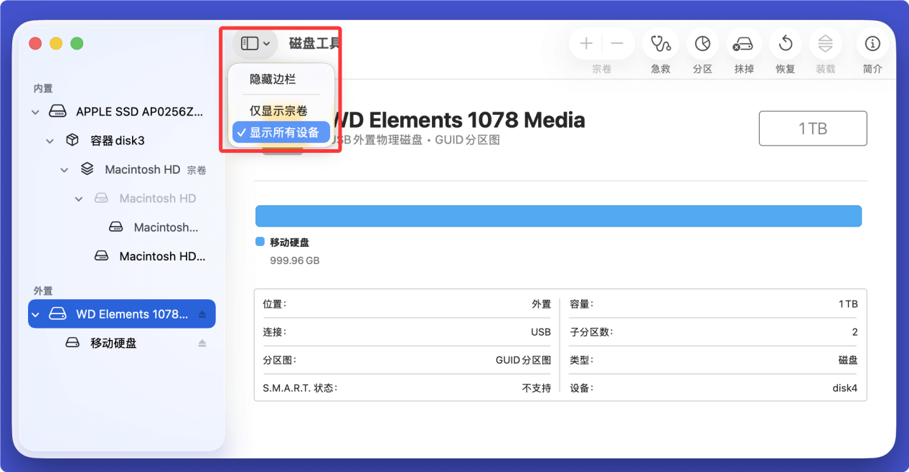
Task: Open the 分区 (Partition) tool
Action: (702, 43)
